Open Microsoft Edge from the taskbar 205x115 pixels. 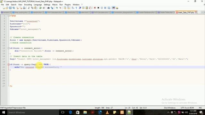[70, 112]
